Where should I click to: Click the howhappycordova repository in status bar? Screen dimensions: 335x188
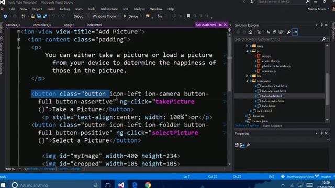(x=300, y=177)
